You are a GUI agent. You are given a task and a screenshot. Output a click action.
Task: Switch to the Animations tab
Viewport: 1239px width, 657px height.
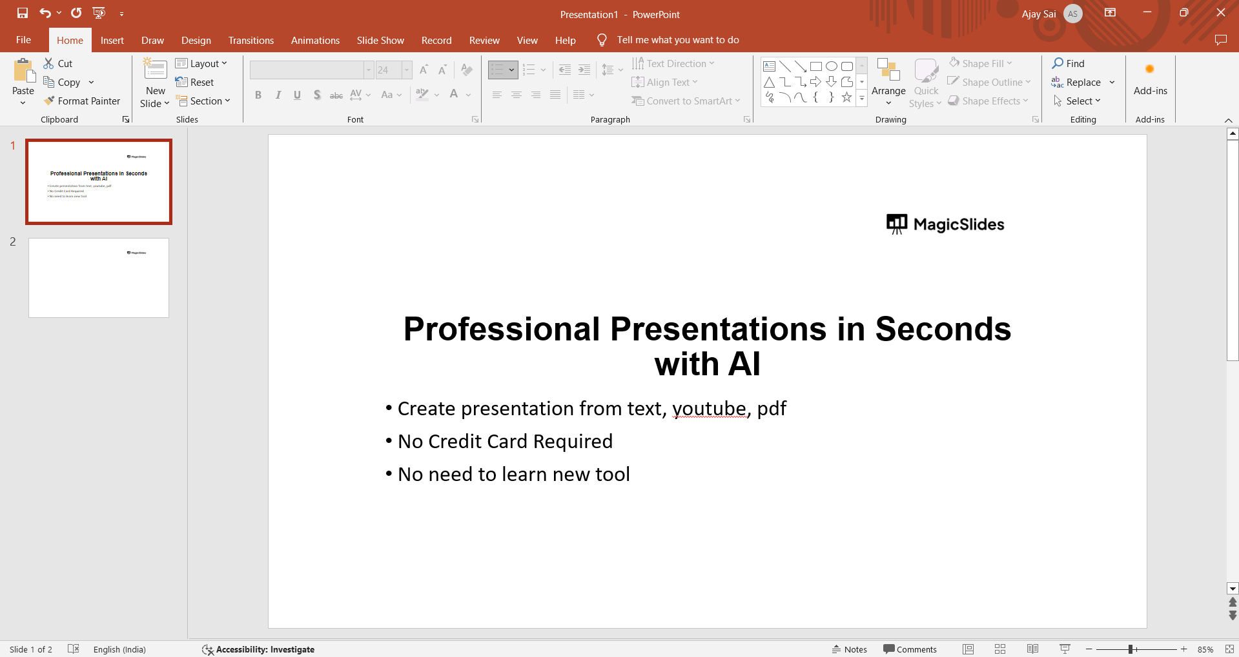315,40
